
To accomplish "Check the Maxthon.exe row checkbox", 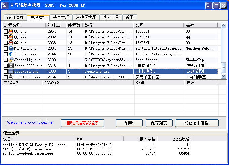I will click(6, 49).
